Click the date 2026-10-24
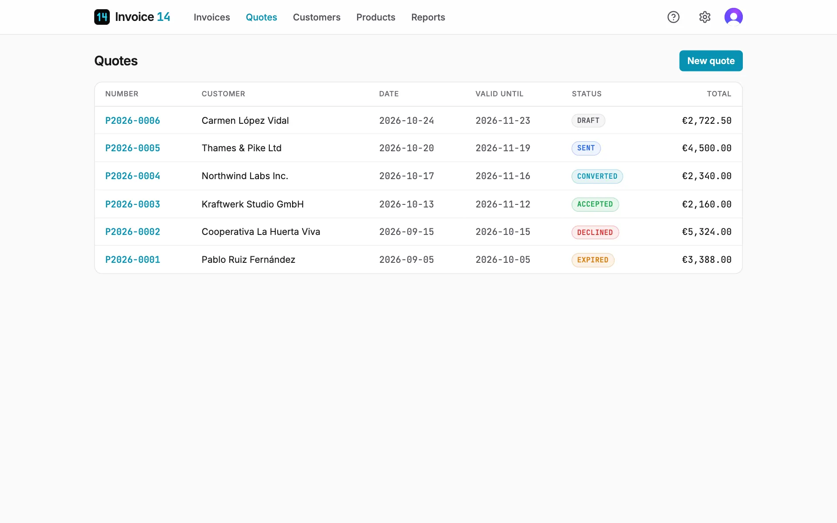 (406, 120)
